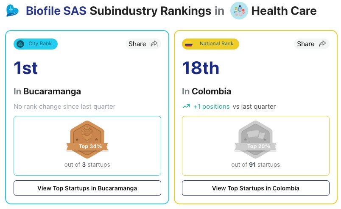Click the Biofile SAS company name
This screenshot has height=209, width=341.
click(56, 11)
